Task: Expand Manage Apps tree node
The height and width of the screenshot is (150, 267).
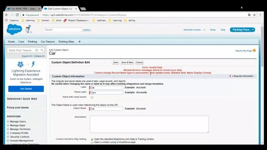Action: coord(8,125)
